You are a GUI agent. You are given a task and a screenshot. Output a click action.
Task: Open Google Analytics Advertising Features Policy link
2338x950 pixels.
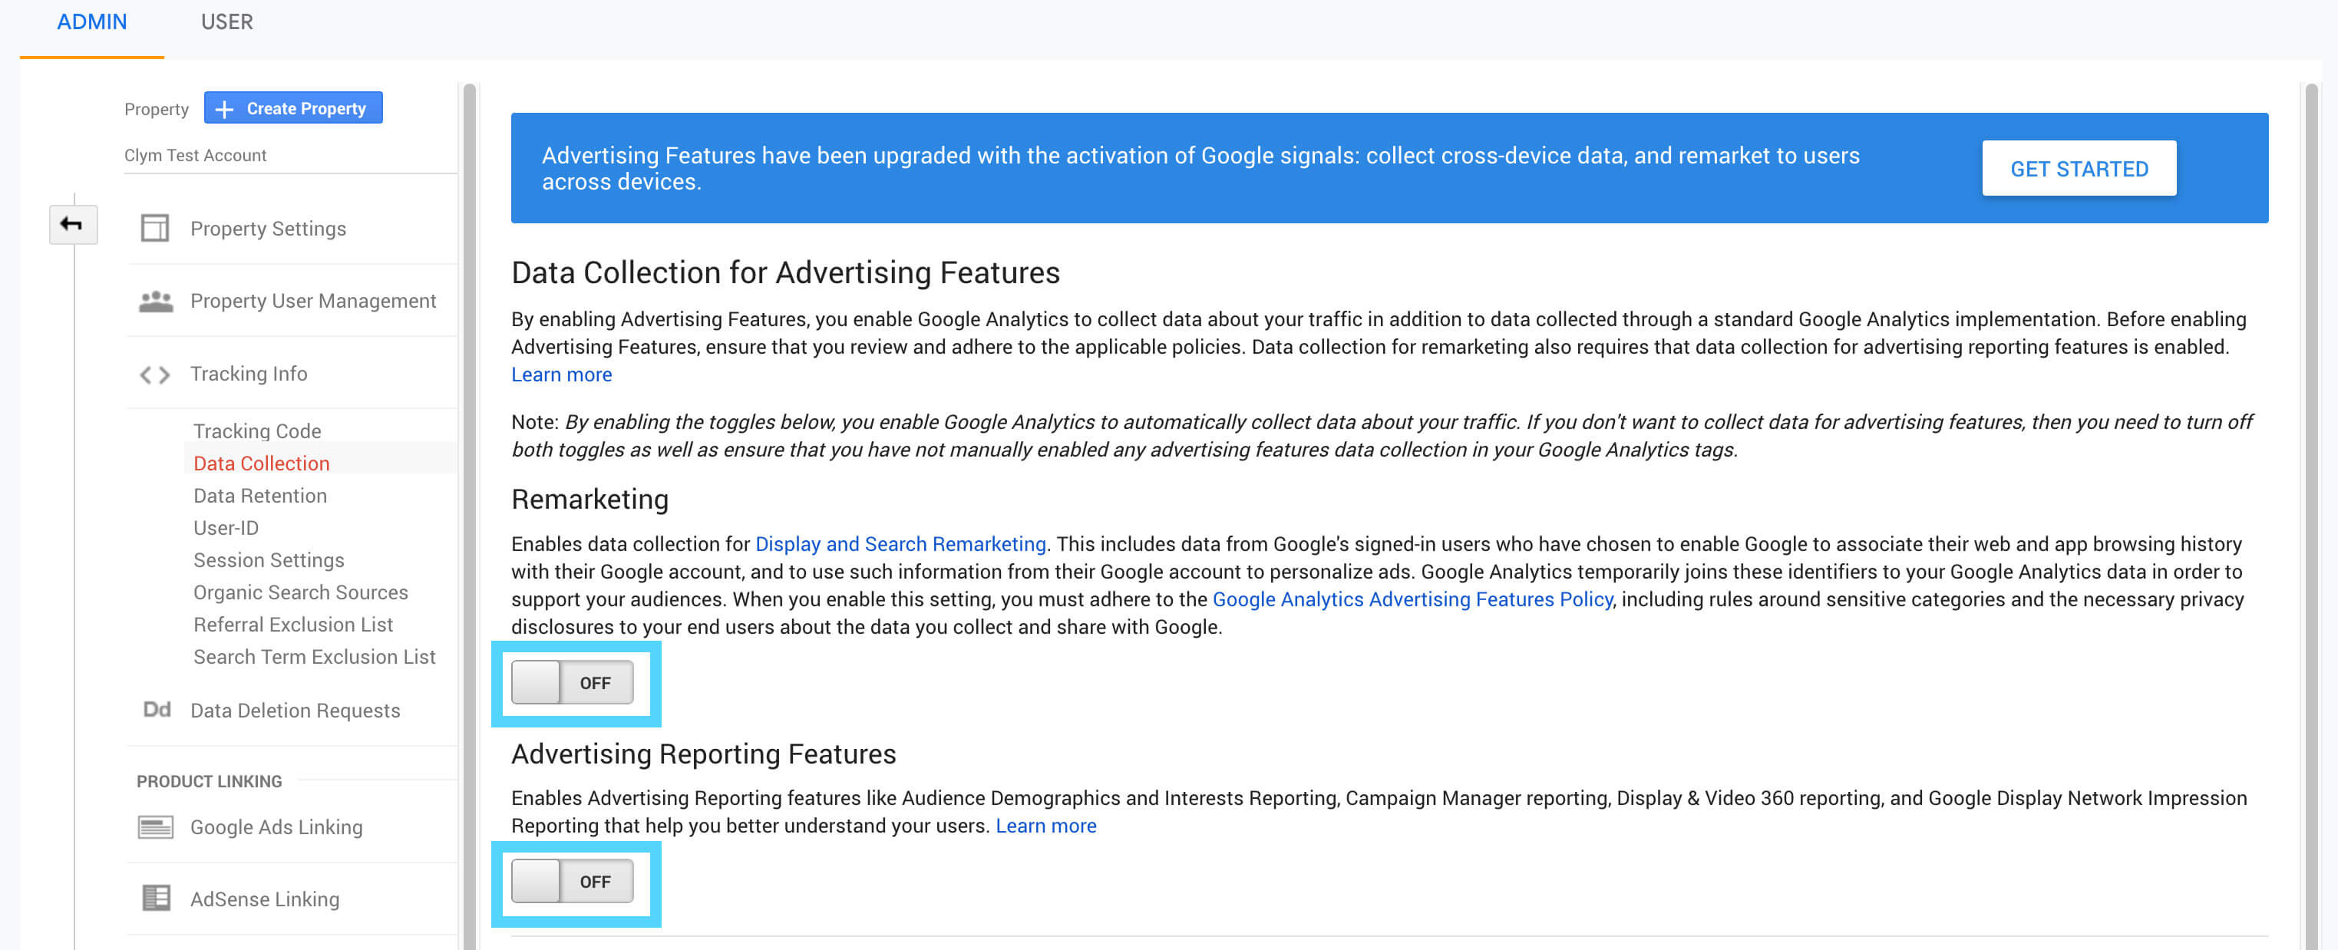click(1412, 599)
